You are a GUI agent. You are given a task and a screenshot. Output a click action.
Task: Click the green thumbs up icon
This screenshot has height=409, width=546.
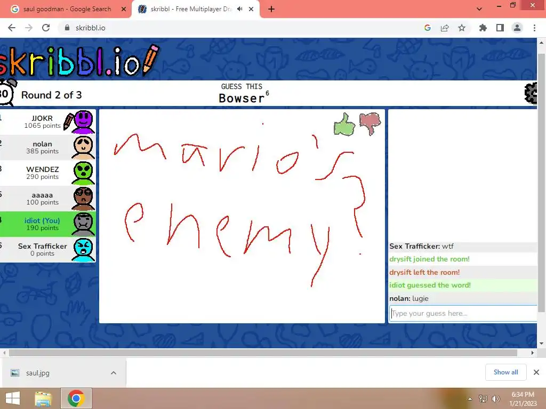pos(344,125)
